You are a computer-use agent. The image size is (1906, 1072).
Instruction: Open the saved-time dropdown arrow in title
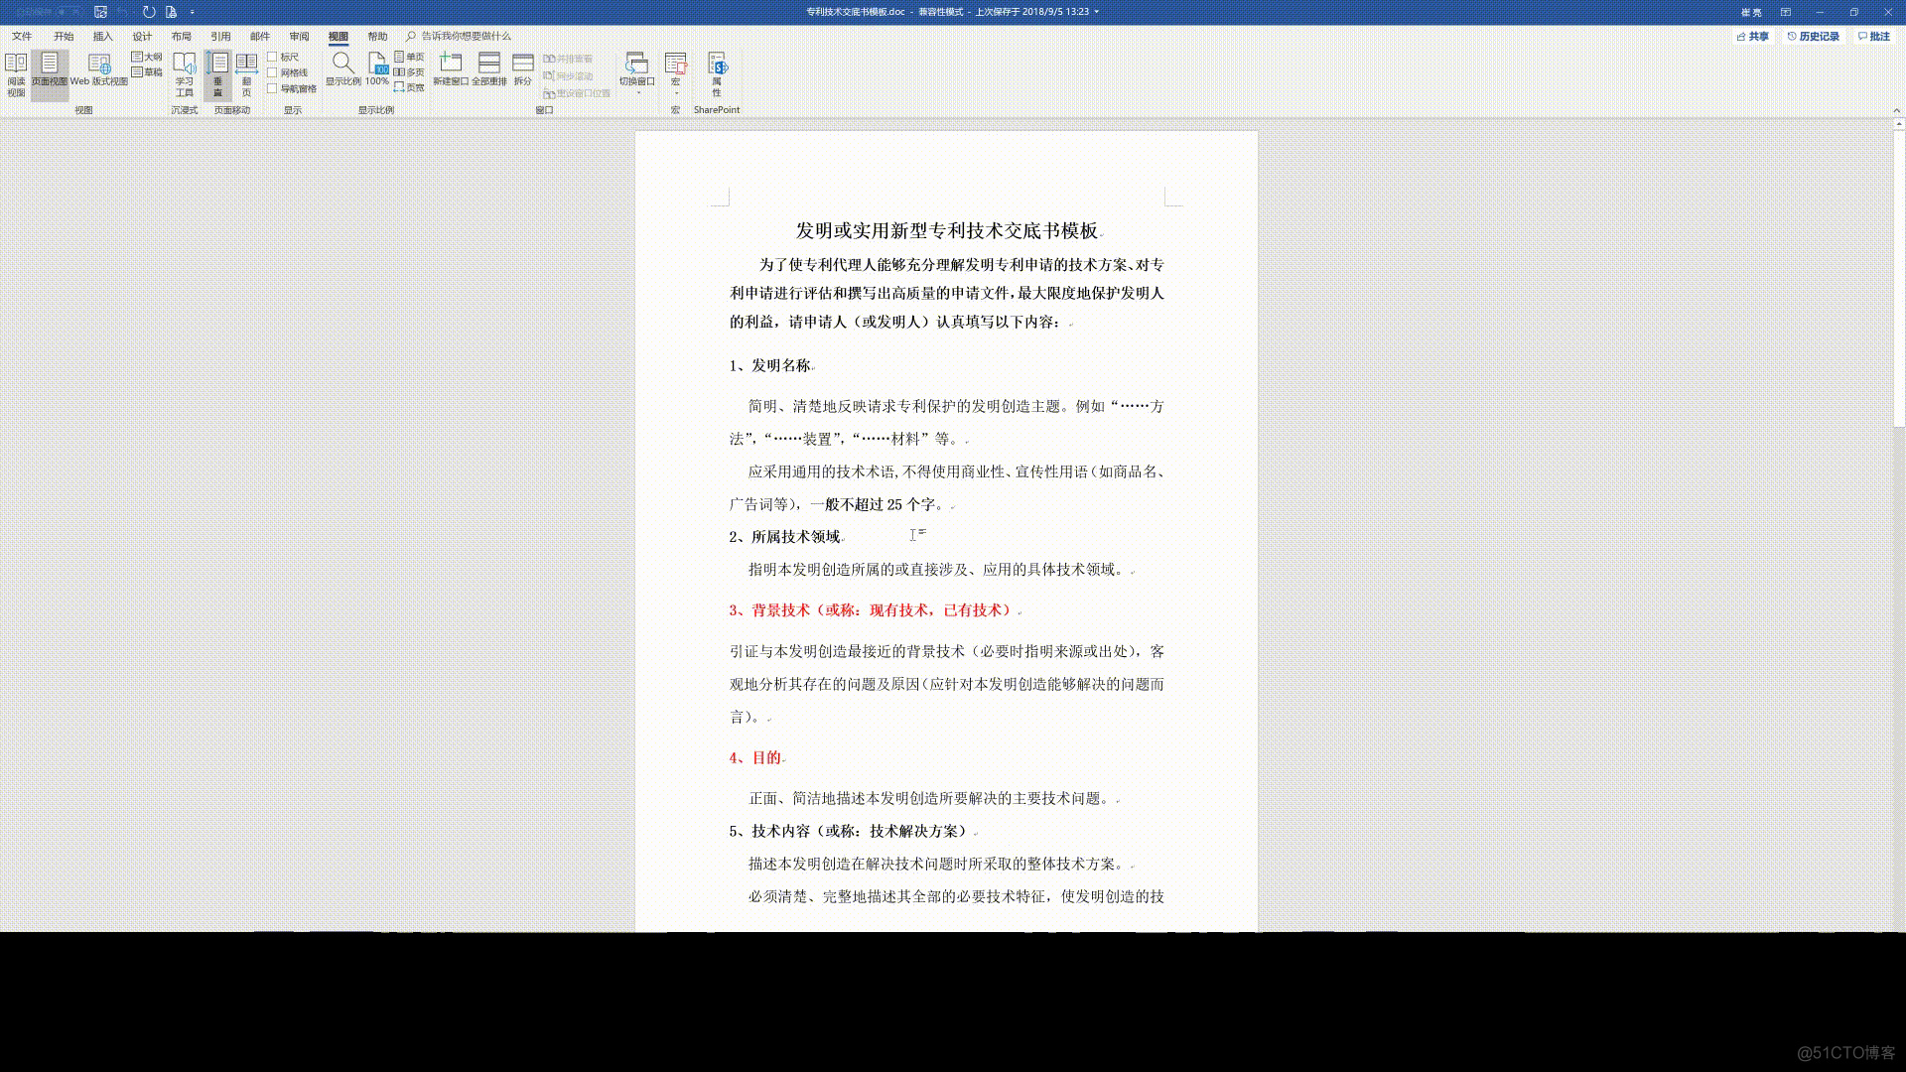(1097, 12)
